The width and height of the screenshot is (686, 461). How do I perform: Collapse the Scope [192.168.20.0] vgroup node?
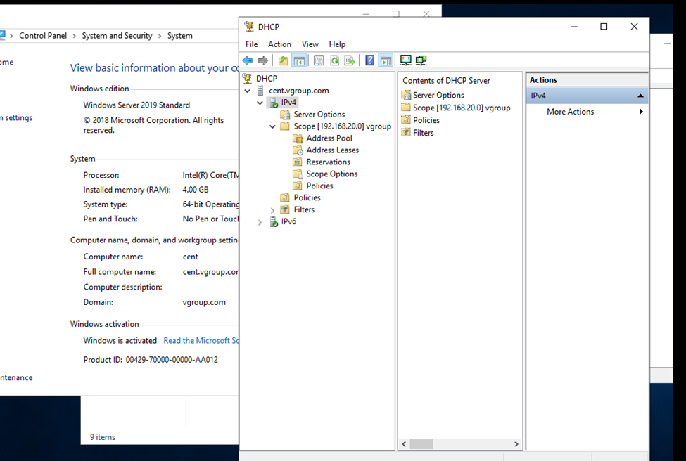coord(273,126)
